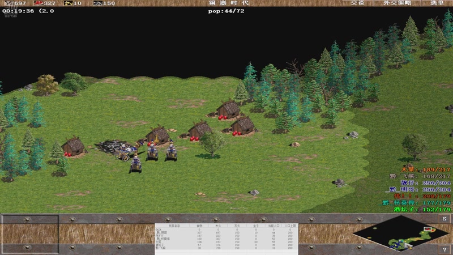Select the rightmost chariot unit
This screenshot has height=255, width=453.
point(172,151)
